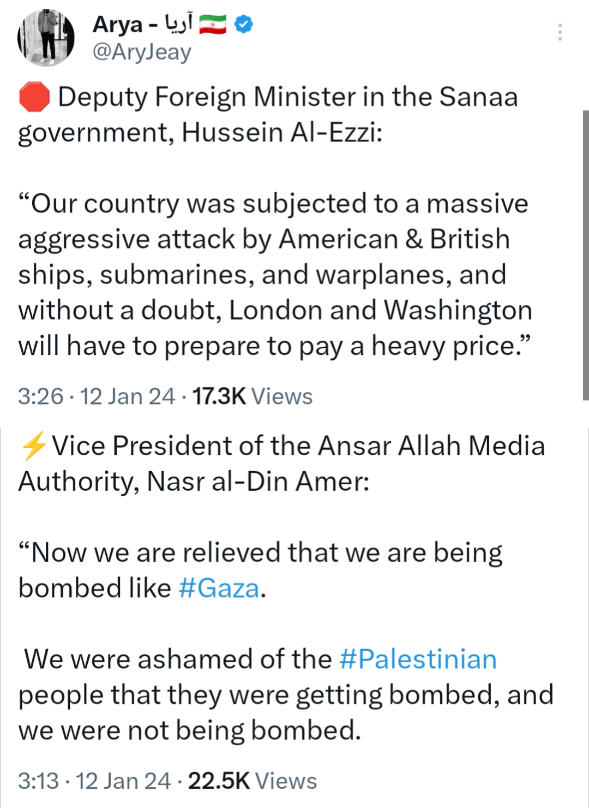Click the red stop sign emoji
589x808 pixels.
[x=34, y=97]
